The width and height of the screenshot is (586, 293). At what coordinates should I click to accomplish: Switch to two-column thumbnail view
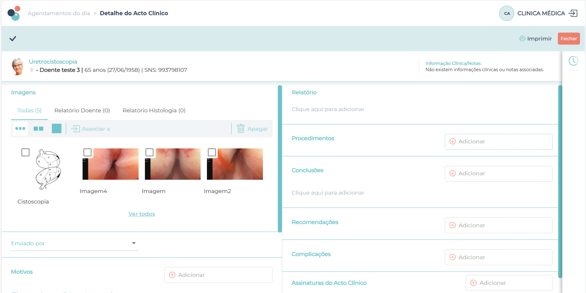(38, 129)
